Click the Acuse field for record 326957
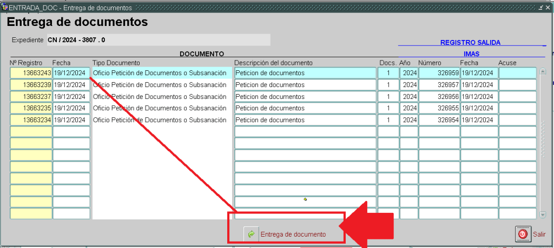Screen dimensions: 554x248 click(517, 85)
